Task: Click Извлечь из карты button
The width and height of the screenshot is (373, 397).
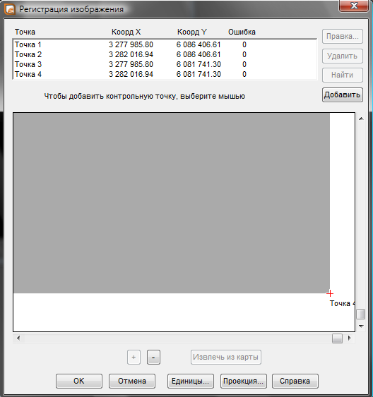Action: pyautogui.click(x=226, y=358)
